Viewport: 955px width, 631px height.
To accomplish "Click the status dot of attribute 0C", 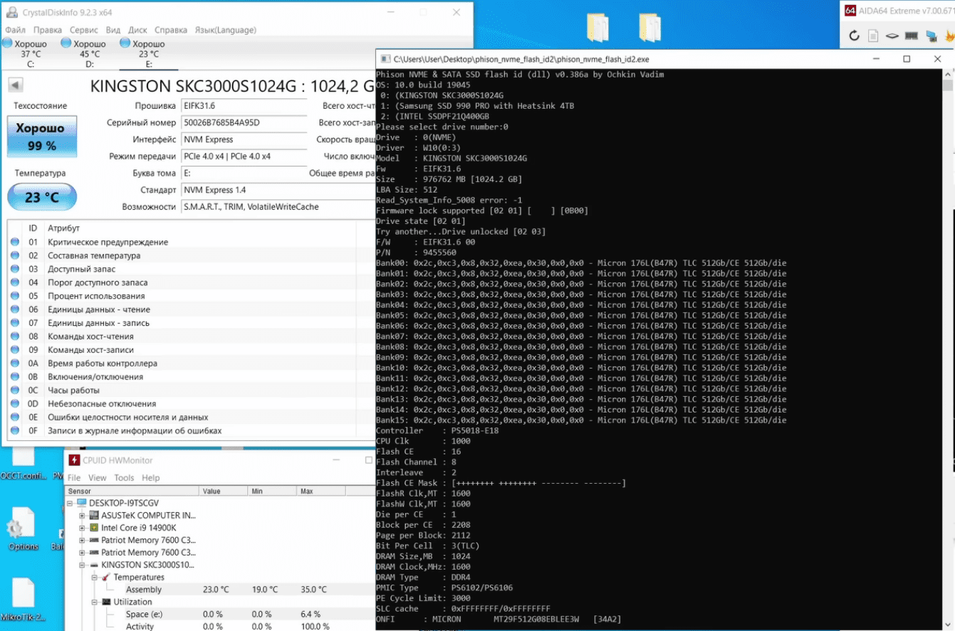I will (16, 391).
